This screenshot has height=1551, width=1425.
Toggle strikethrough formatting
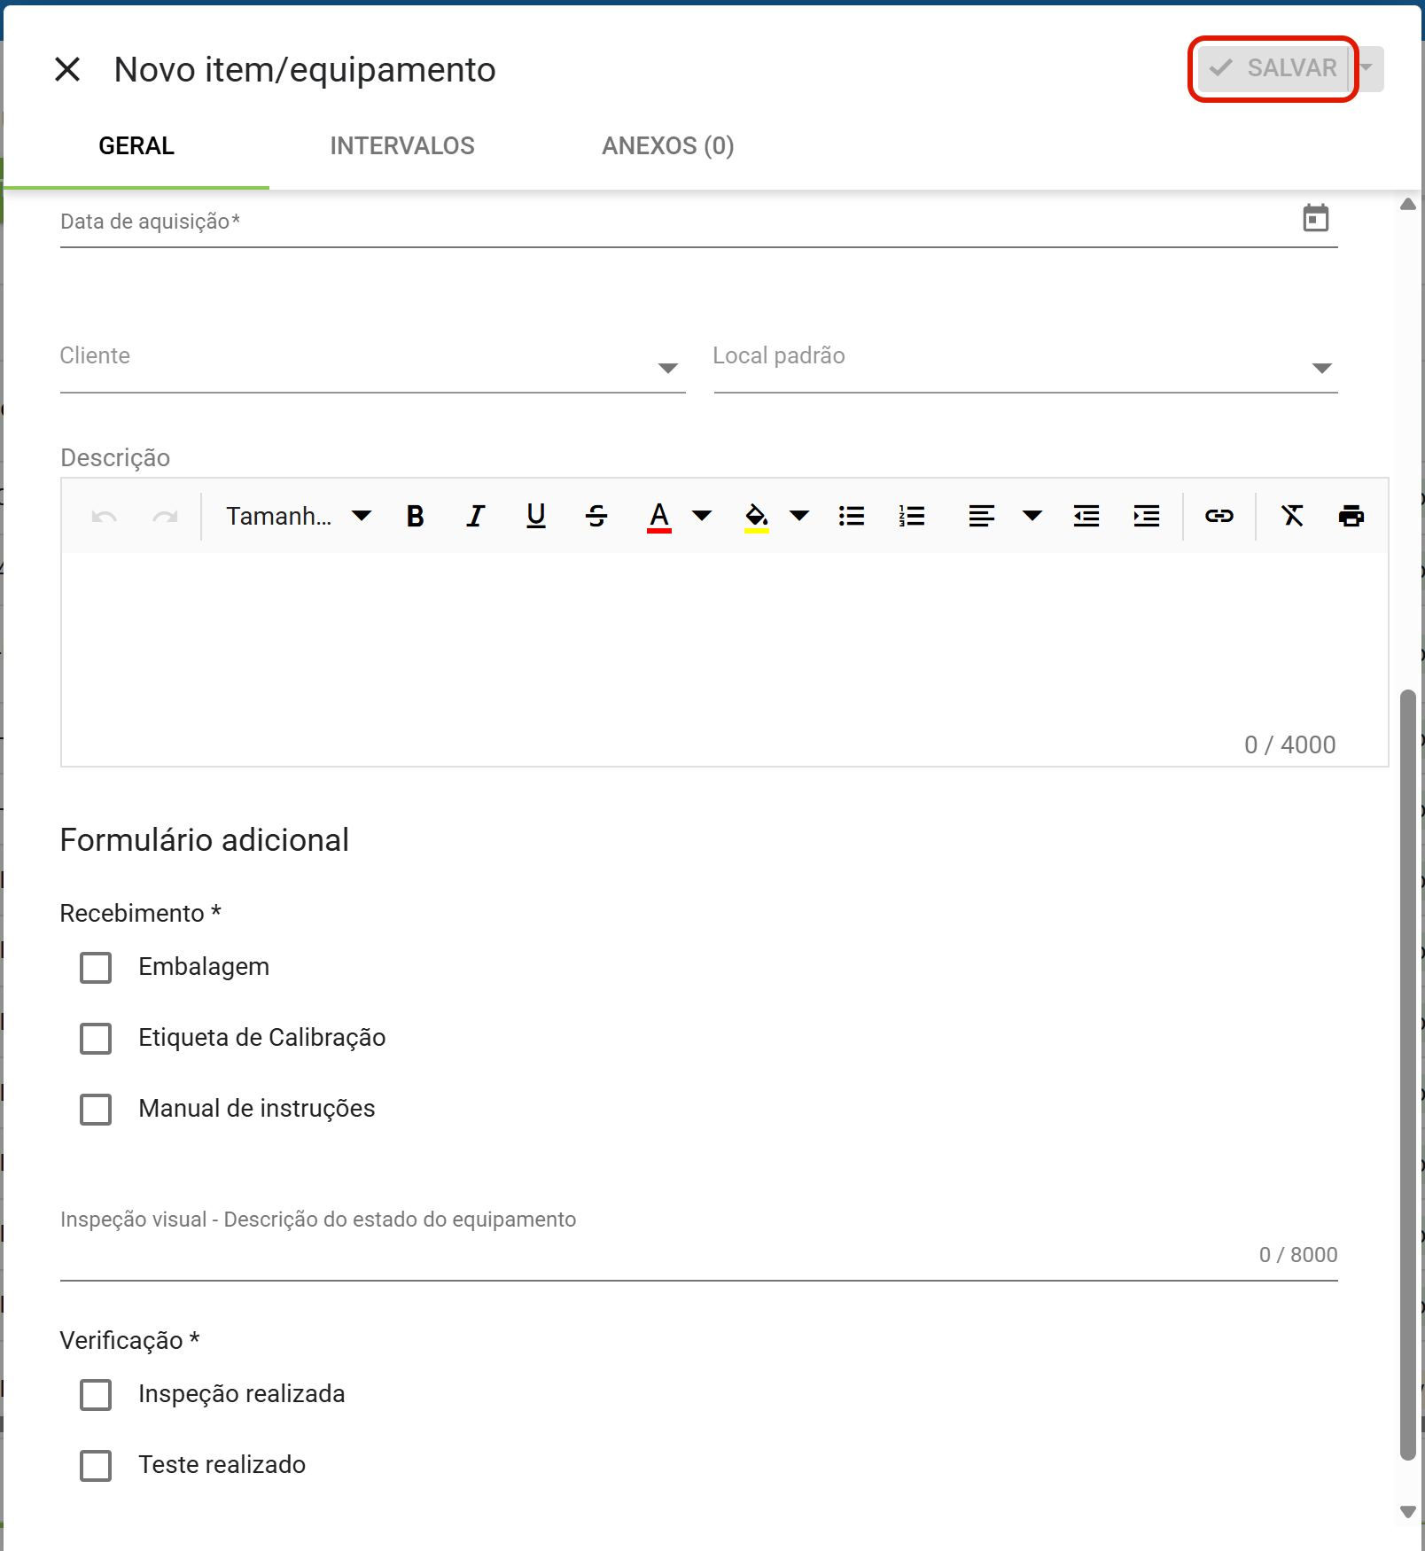tap(596, 516)
